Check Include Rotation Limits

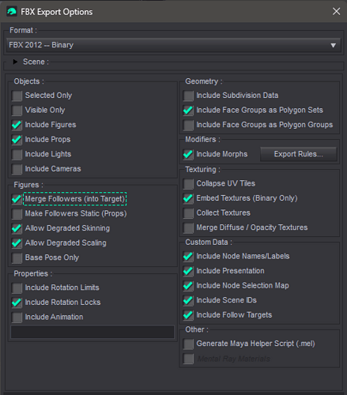(x=17, y=288)
